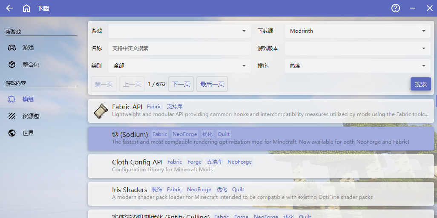Go to the home page icon
This screenshot has height=218, width=437.
coord(26,8)
